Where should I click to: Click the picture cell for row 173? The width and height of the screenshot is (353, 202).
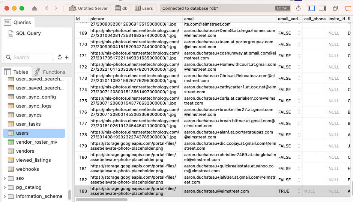(x=135, y=78)
